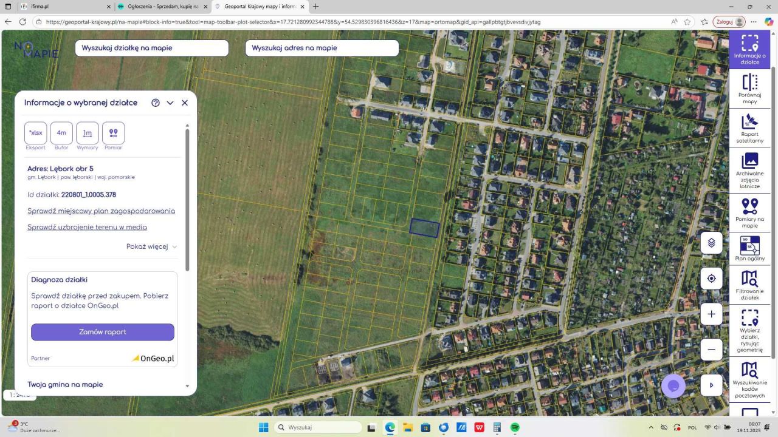Open Archiwalne zdjęcia lotnicze
This screenshot has width=778, height=437.
(x=749, y=171)
